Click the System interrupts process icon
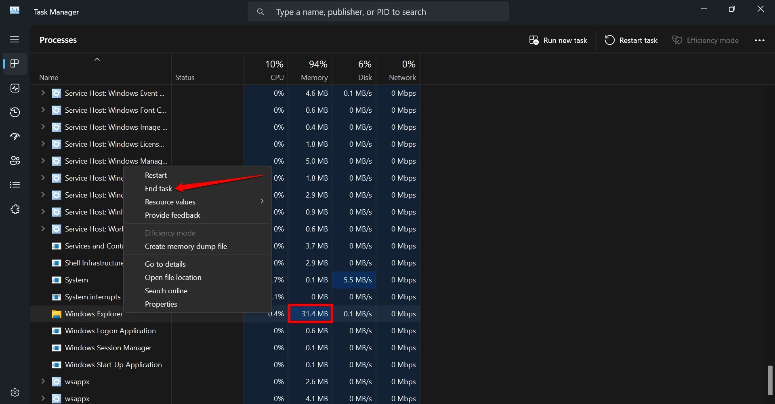 pos(57,297)
